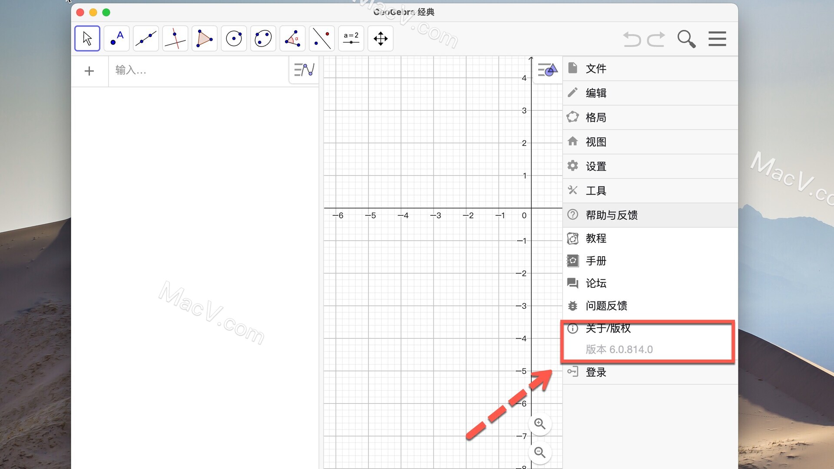Select the Reflect about Line tool
The height and width of the screenshot is (469, 834).
click(322, 39)
